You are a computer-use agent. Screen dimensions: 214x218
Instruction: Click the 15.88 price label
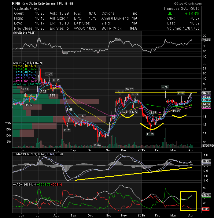(x=181, y=93)
